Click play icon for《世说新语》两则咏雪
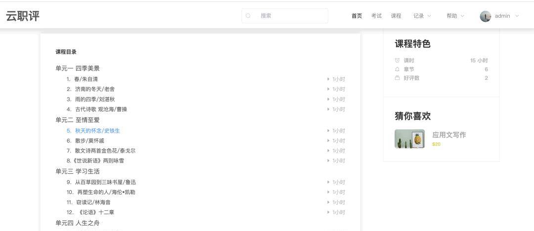The width and height of the screenshot is (534, 231). coord(328,160)
